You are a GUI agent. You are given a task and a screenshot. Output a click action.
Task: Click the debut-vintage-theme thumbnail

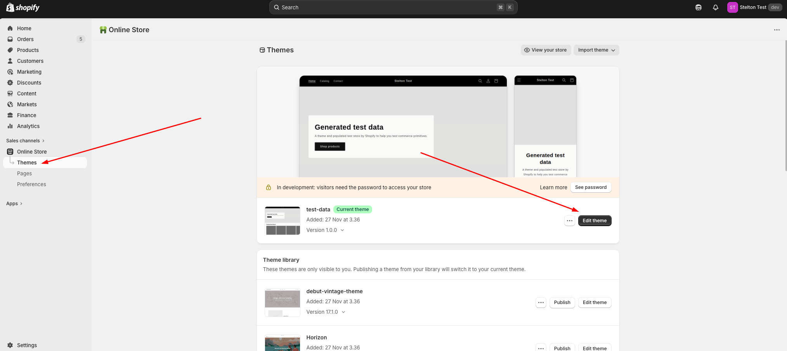point(282,303)
